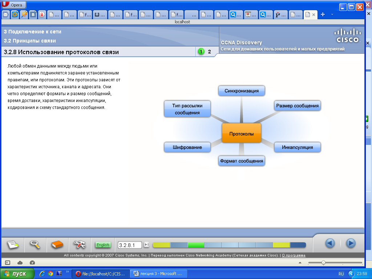Switch to the tab with presentation board icon

pos(251,15)
